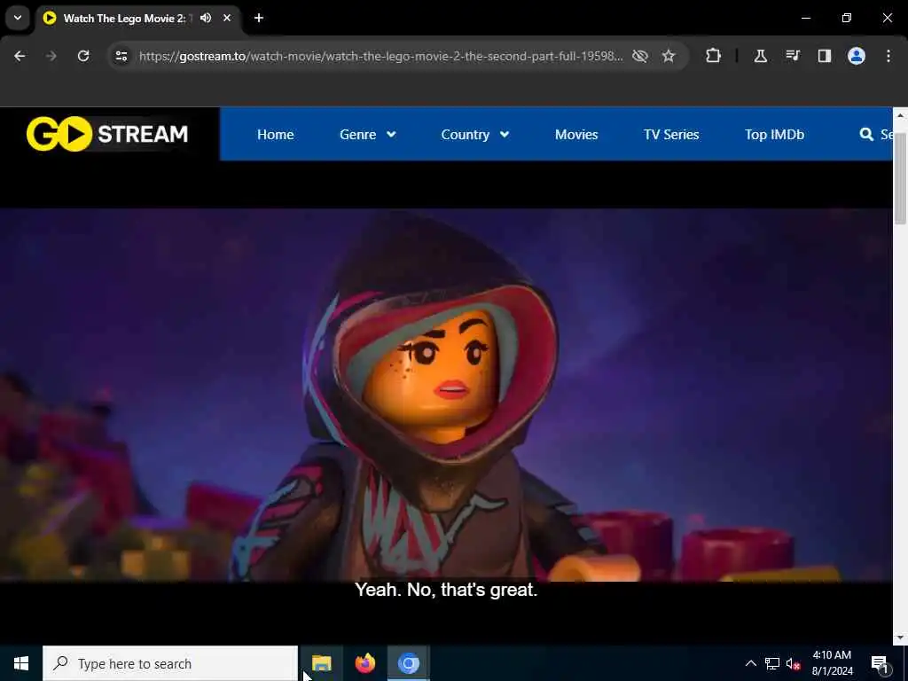Open Chrome three-dot menu
The height and width of the screenshot is (681, 908).
(888, 56)
